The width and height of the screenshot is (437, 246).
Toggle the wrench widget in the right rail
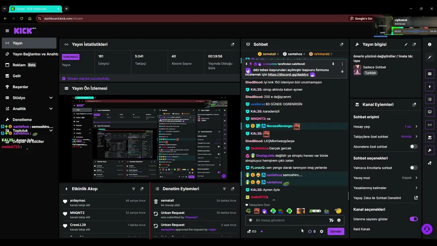pos(429,150)
